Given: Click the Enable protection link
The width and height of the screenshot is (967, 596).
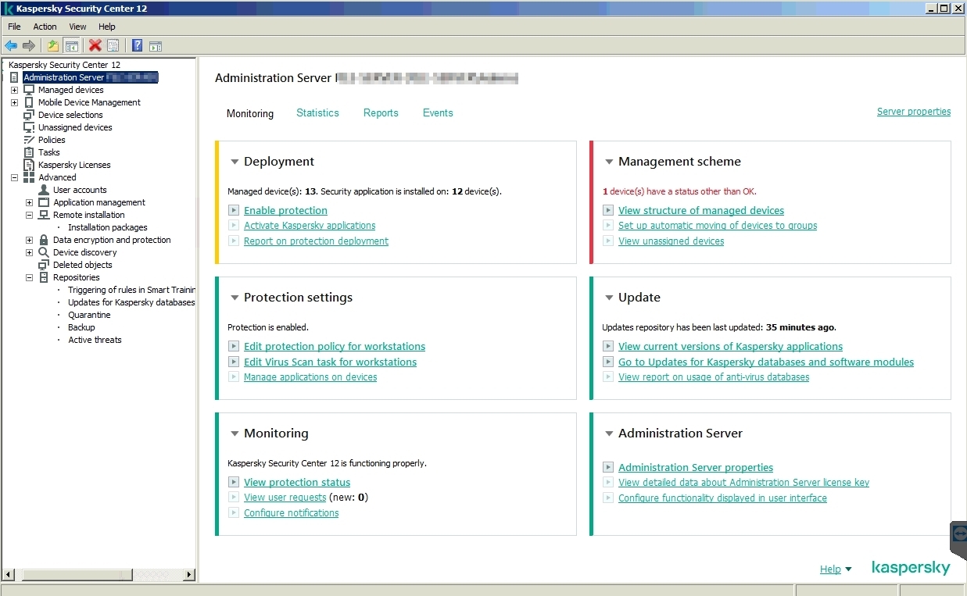Looking at the screenshot, I should [x=285, y=211].
